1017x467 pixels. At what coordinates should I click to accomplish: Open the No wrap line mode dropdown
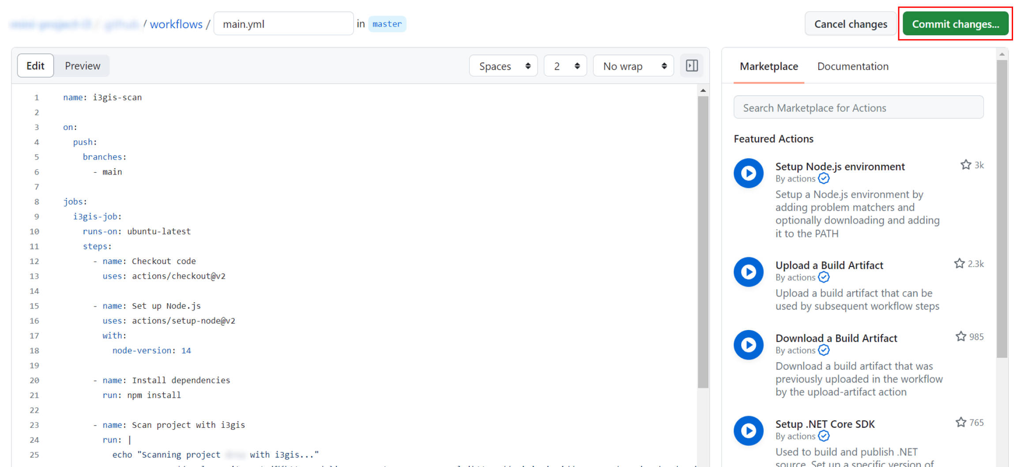[x=633, y=66]
